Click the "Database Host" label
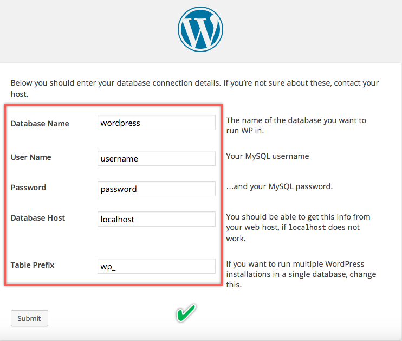This screenshot has height=341, width=402. 38,218
